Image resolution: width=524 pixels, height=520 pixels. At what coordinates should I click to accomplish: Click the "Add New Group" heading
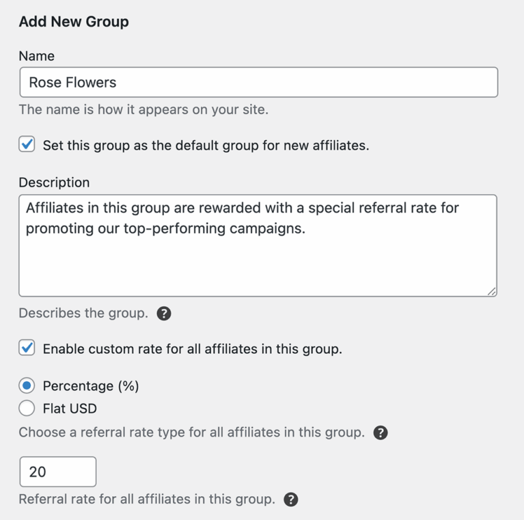[74, 22]
